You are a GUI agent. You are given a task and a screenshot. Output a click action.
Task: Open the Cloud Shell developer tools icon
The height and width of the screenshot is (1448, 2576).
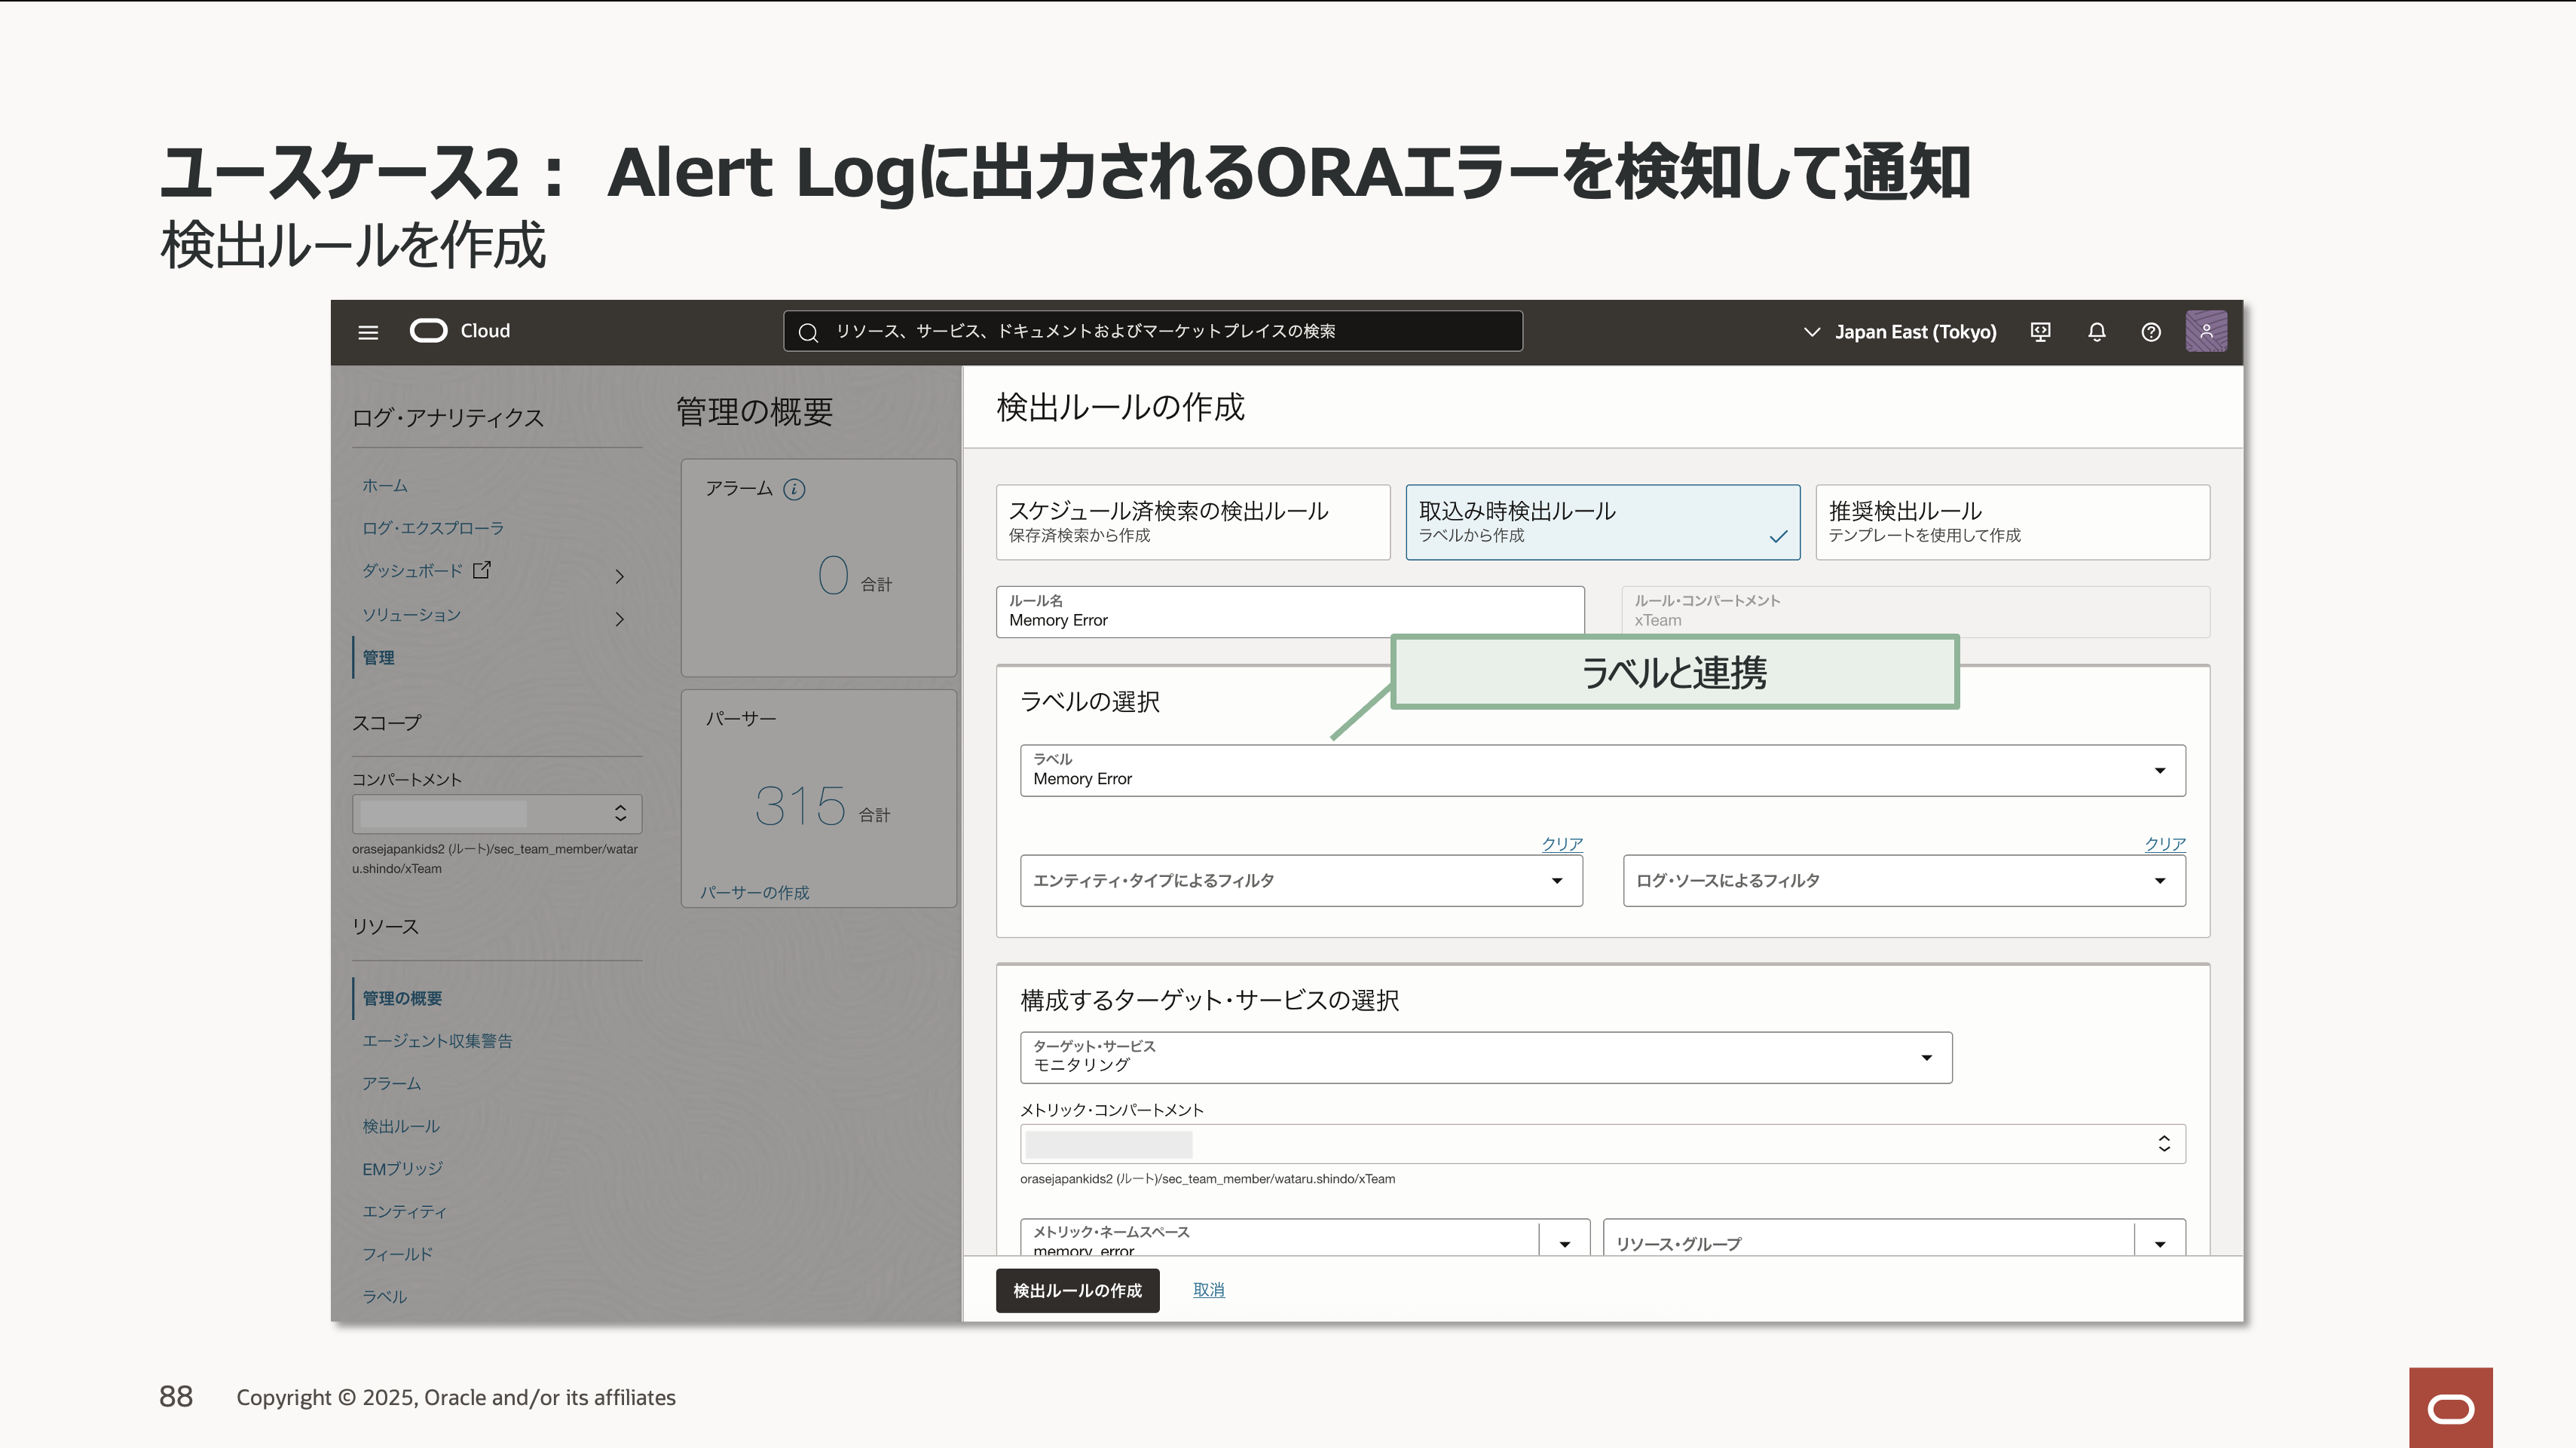point(2041,331)
